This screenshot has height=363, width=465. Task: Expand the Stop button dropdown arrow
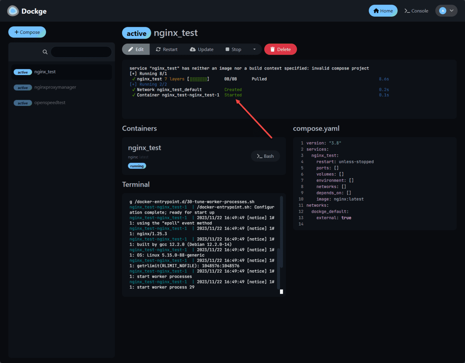coord(254,49)
